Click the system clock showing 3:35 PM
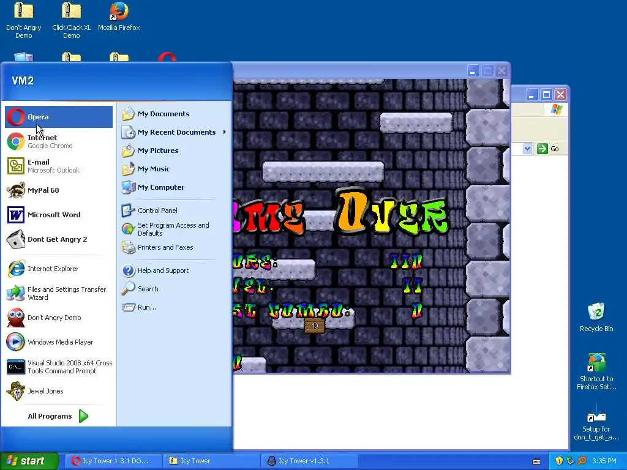 click(x=604, y=461)
